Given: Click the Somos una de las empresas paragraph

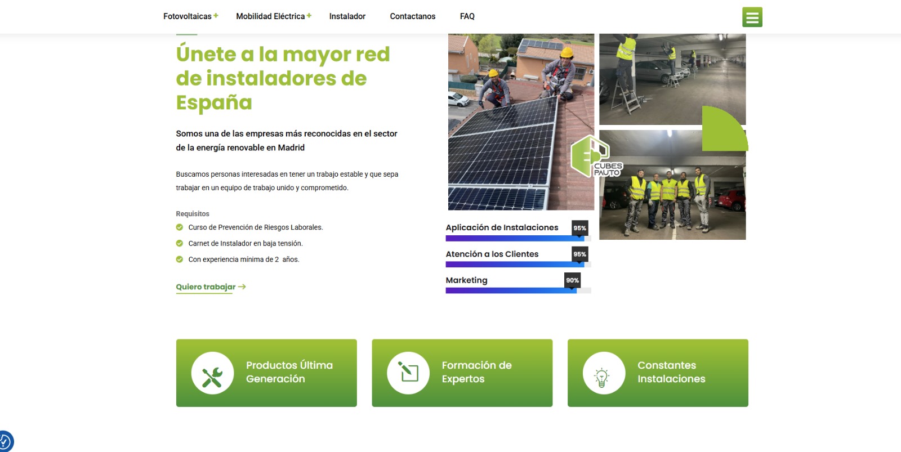Looking at the screenshot, I should [287, 141].
